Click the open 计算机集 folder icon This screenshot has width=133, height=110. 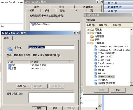pyautogui.click(x=92, y=43)
